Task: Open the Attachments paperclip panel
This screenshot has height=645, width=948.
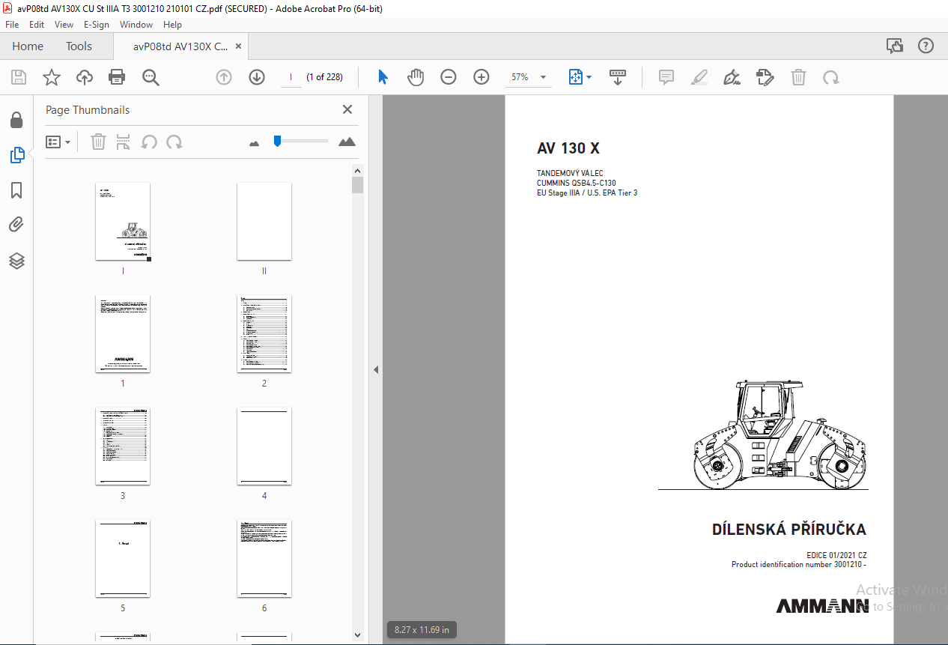Action: tap(16, 225)
